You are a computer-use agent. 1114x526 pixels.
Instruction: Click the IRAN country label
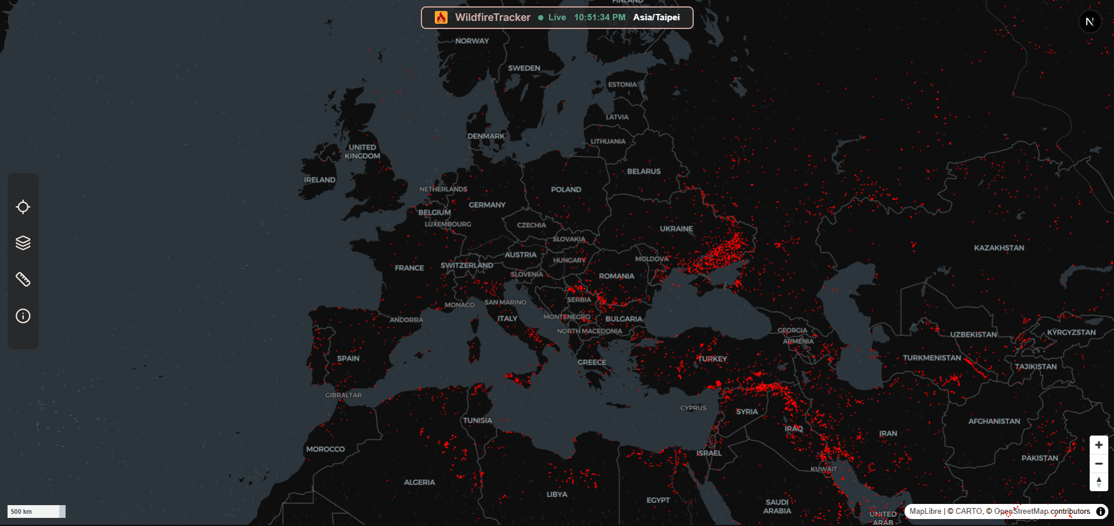(x=888, y=434)
